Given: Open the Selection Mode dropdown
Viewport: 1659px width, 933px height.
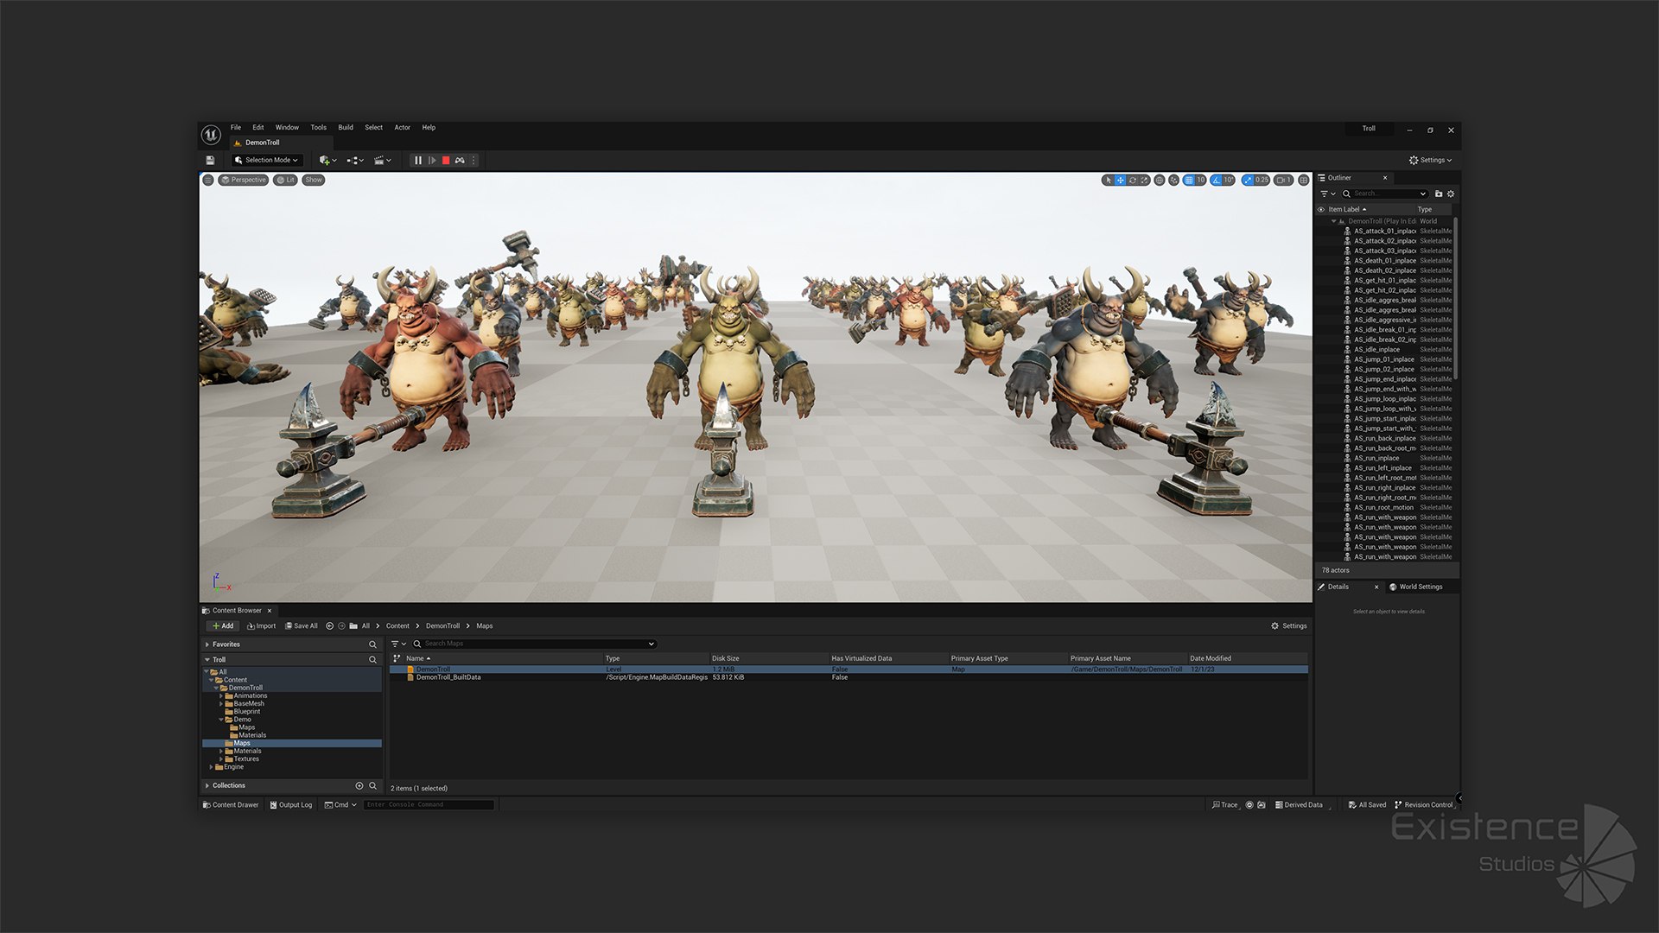Looking at the screenshot, I should (x=267, y=161).
